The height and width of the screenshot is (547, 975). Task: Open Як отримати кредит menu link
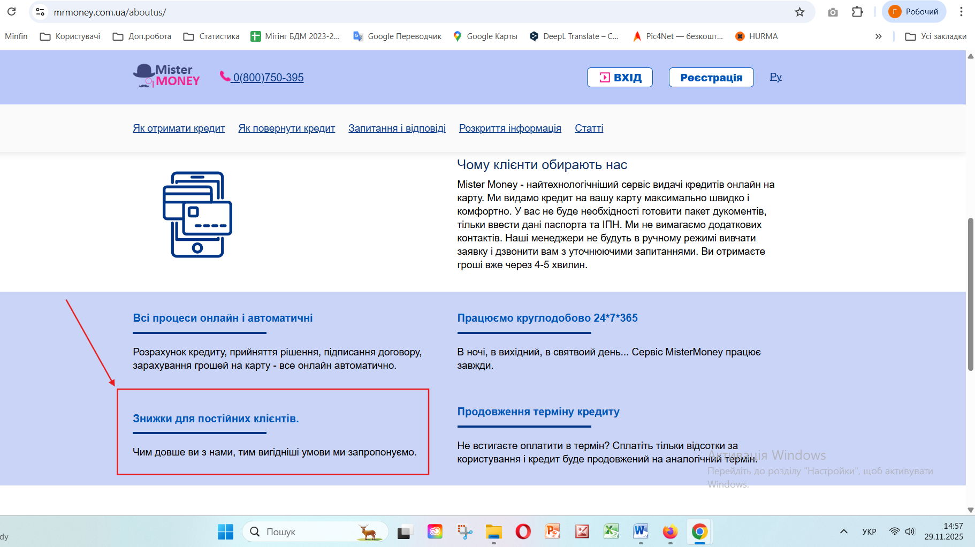click(179, 128)
